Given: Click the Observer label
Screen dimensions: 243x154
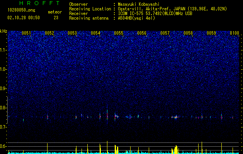Looking at the screenshot, I should pos(78,4).
